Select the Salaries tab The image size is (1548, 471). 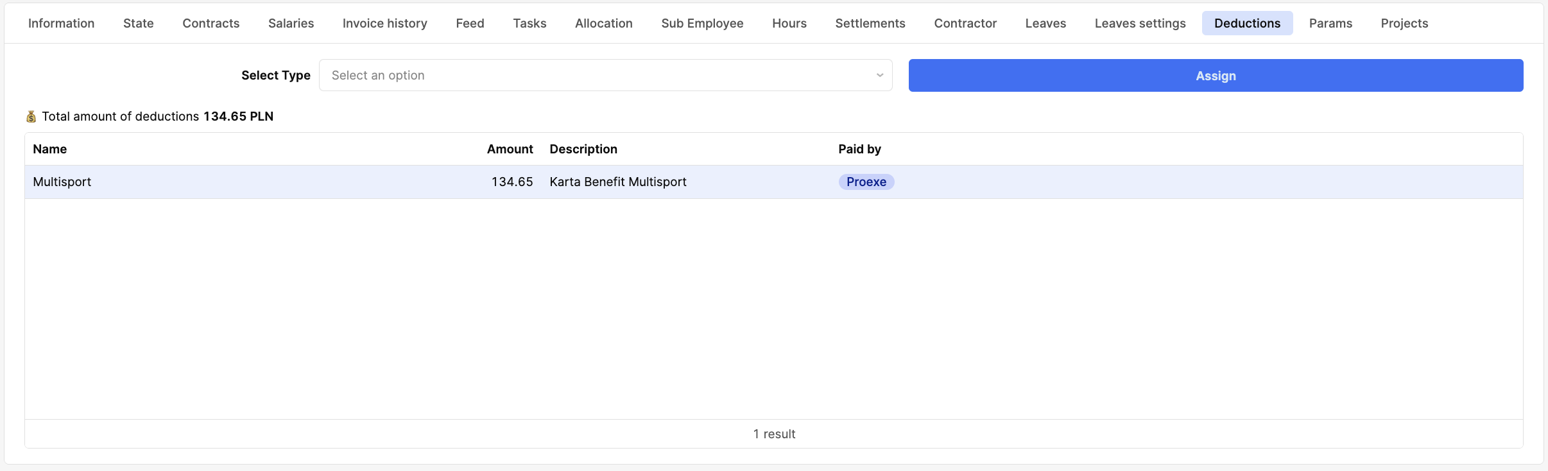(x=291, y=23)
